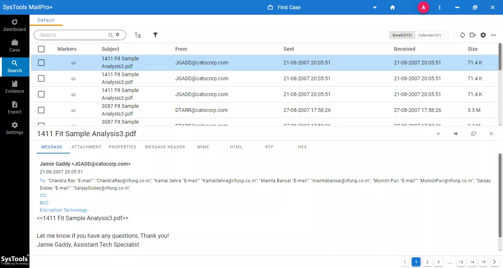503x268 pixels.
Task: Open the Evidence sidebar section
Action: click(15, 87)
